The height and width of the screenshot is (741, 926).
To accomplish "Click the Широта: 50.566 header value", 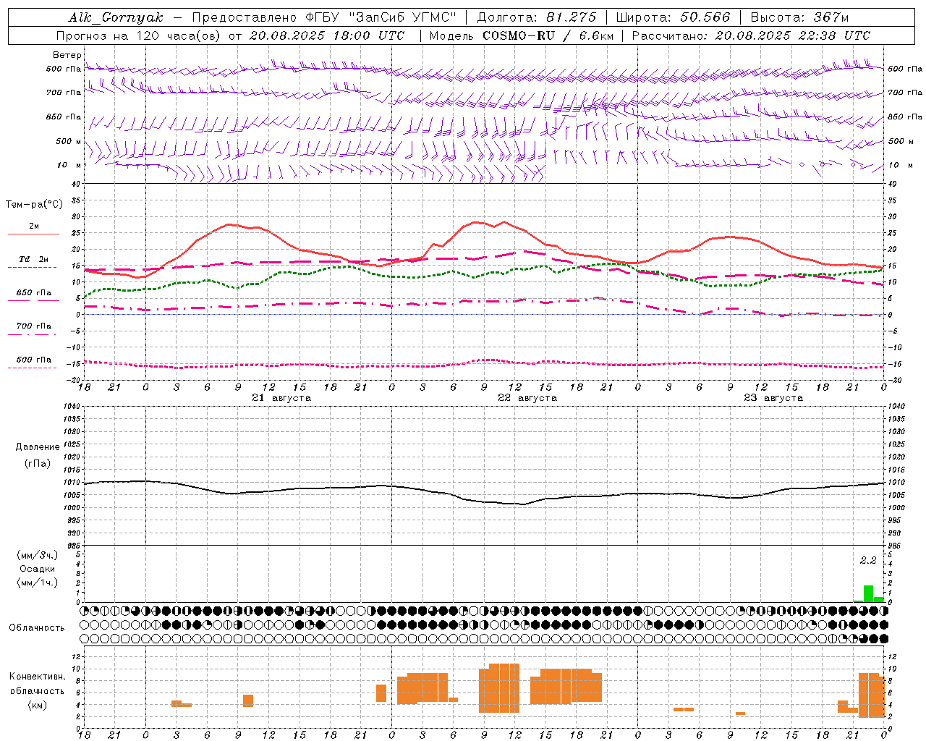I will [673, 17].
